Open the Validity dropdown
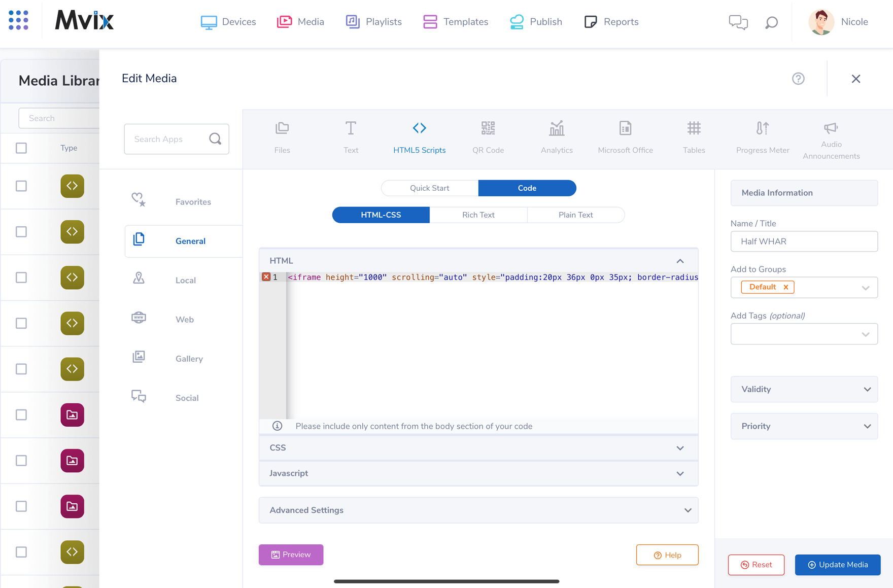This screenshot has width=893, height=588. click(804, 389)
